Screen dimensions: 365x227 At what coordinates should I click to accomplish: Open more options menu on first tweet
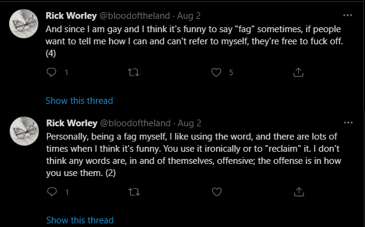[x=347, y=15]
